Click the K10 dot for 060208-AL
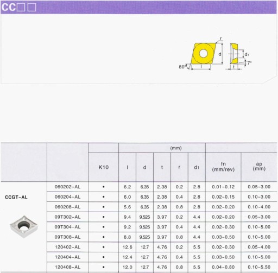The height and width of the screenshot is (273, 278). tap(104, 207)
